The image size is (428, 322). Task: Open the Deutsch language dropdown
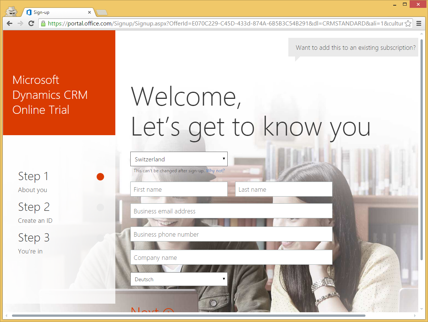[x=179, y=279]
